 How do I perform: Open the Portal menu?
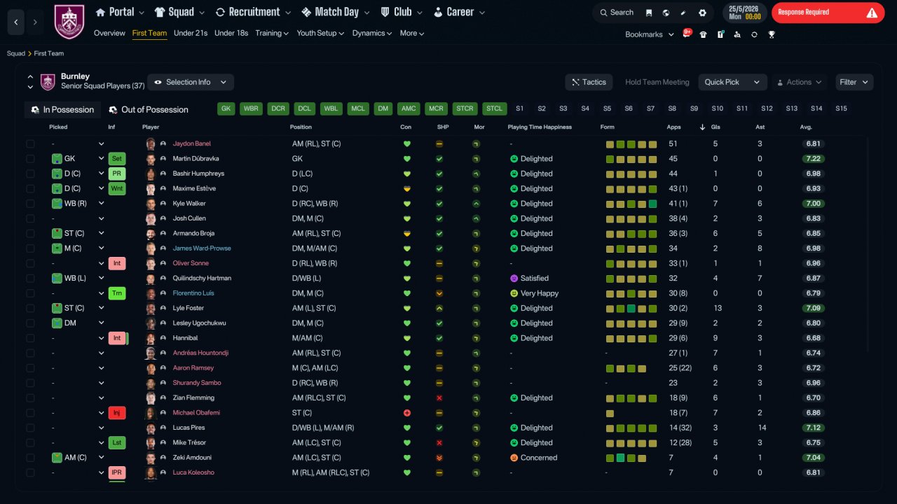pyautogui.click(x=120, y=12)
